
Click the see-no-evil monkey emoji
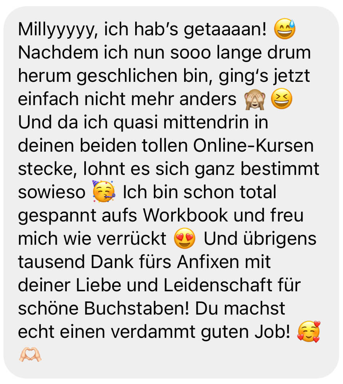coord(254,99)
